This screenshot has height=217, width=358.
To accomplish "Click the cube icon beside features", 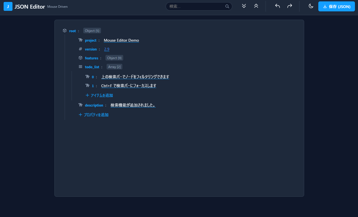I will 80,58.
